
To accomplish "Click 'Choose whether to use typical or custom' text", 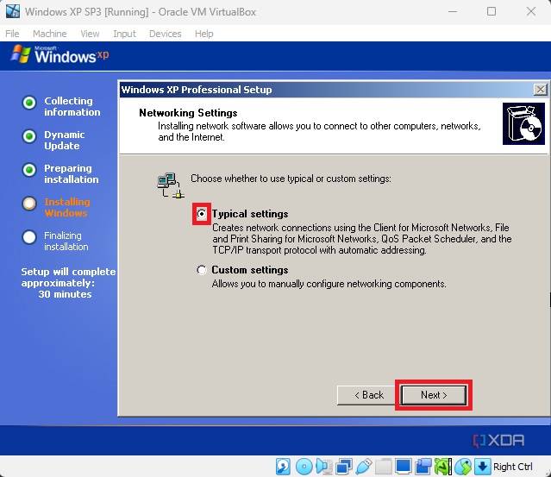I will click(291, 179).
